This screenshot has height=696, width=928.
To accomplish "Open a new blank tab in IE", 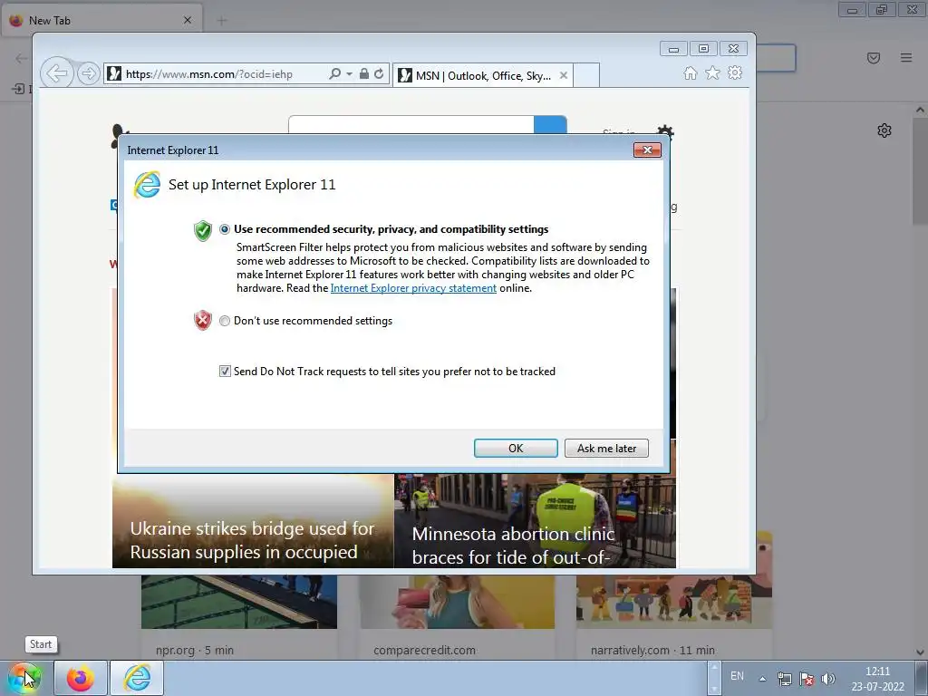I will coord(586,75).
